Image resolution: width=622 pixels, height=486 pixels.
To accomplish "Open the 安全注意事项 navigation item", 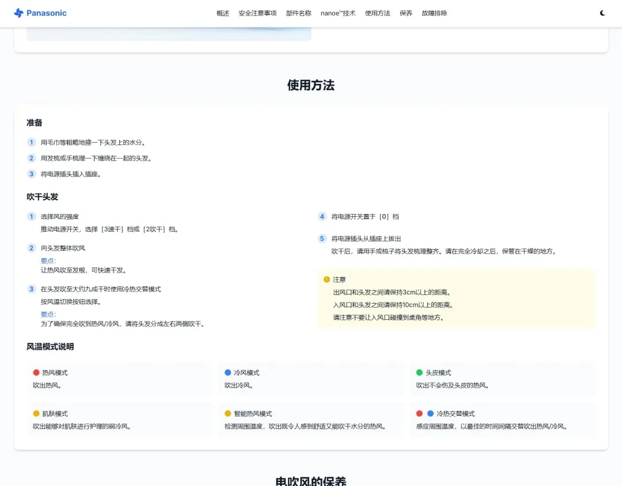I will click(x=257, y=13).
